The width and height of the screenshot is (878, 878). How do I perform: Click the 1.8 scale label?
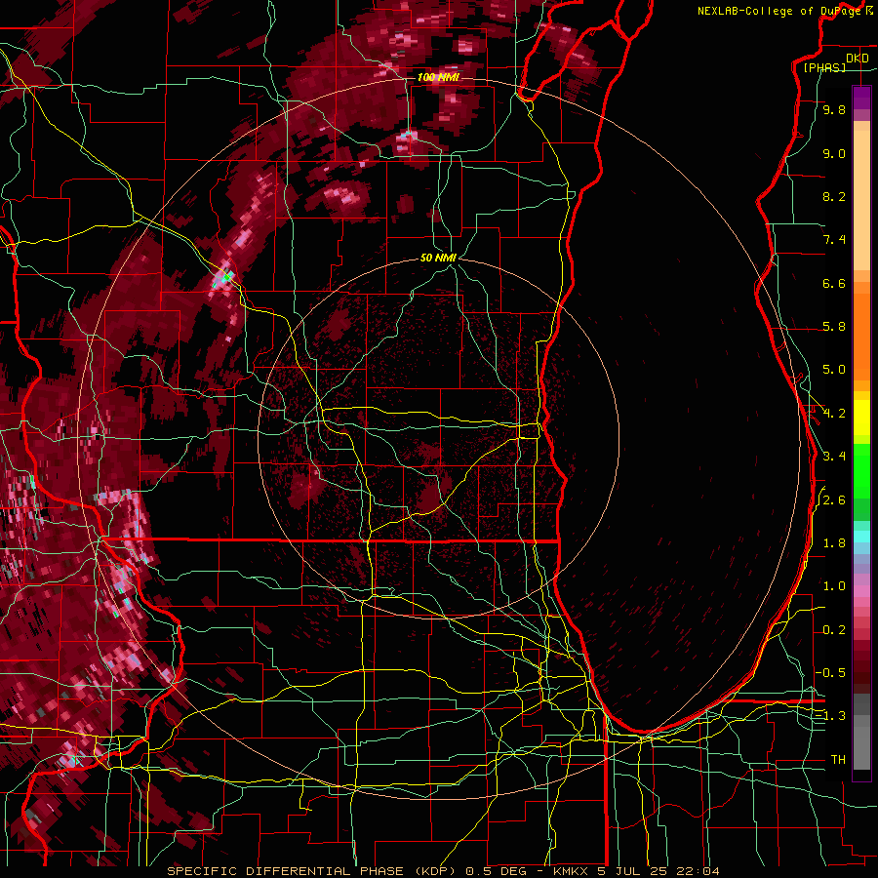834,543
